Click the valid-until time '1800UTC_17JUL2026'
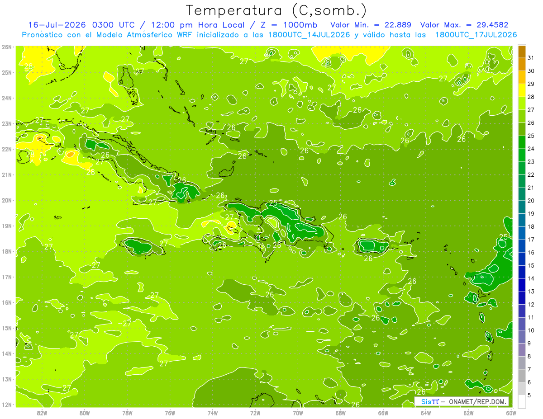Viewport: 543px width, 419px height. point(476,35)
